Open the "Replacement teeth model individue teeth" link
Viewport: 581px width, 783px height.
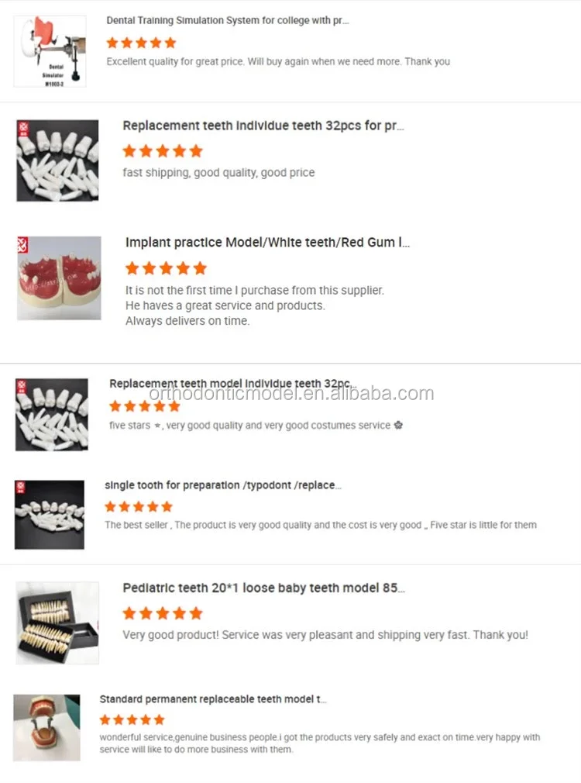click(231, 384)
